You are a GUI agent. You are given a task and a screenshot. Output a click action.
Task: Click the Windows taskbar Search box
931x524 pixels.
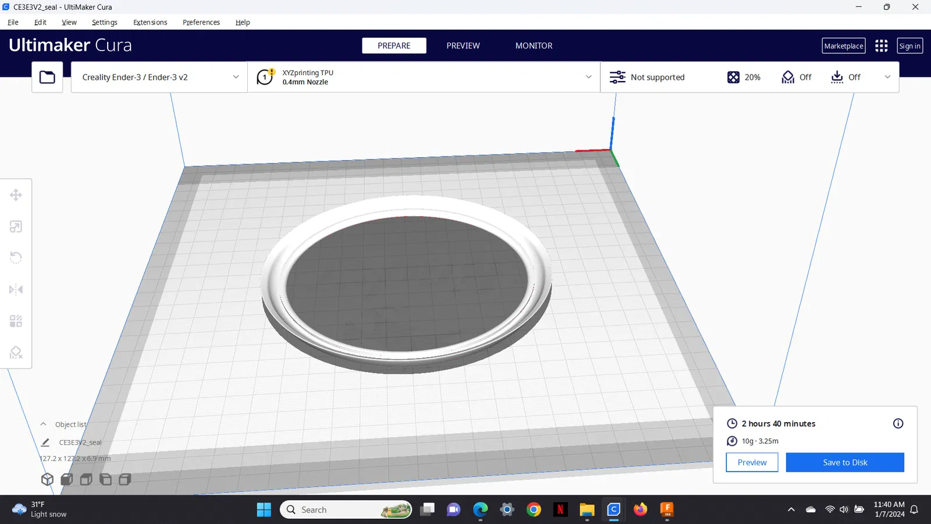pos(346,510)
